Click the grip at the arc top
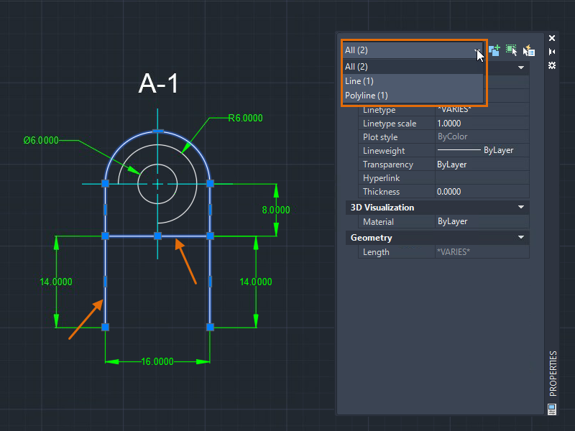Image resolution: width=575 pixels, height=431 pixels. [157, 131]
